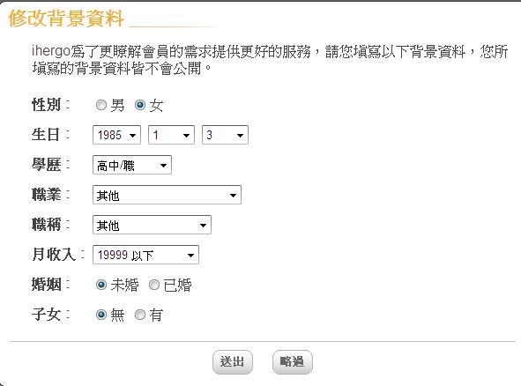This screenshot has width=521, height=386.
Task: Click the 修改背景資料 heading
Action: [66, 18]
